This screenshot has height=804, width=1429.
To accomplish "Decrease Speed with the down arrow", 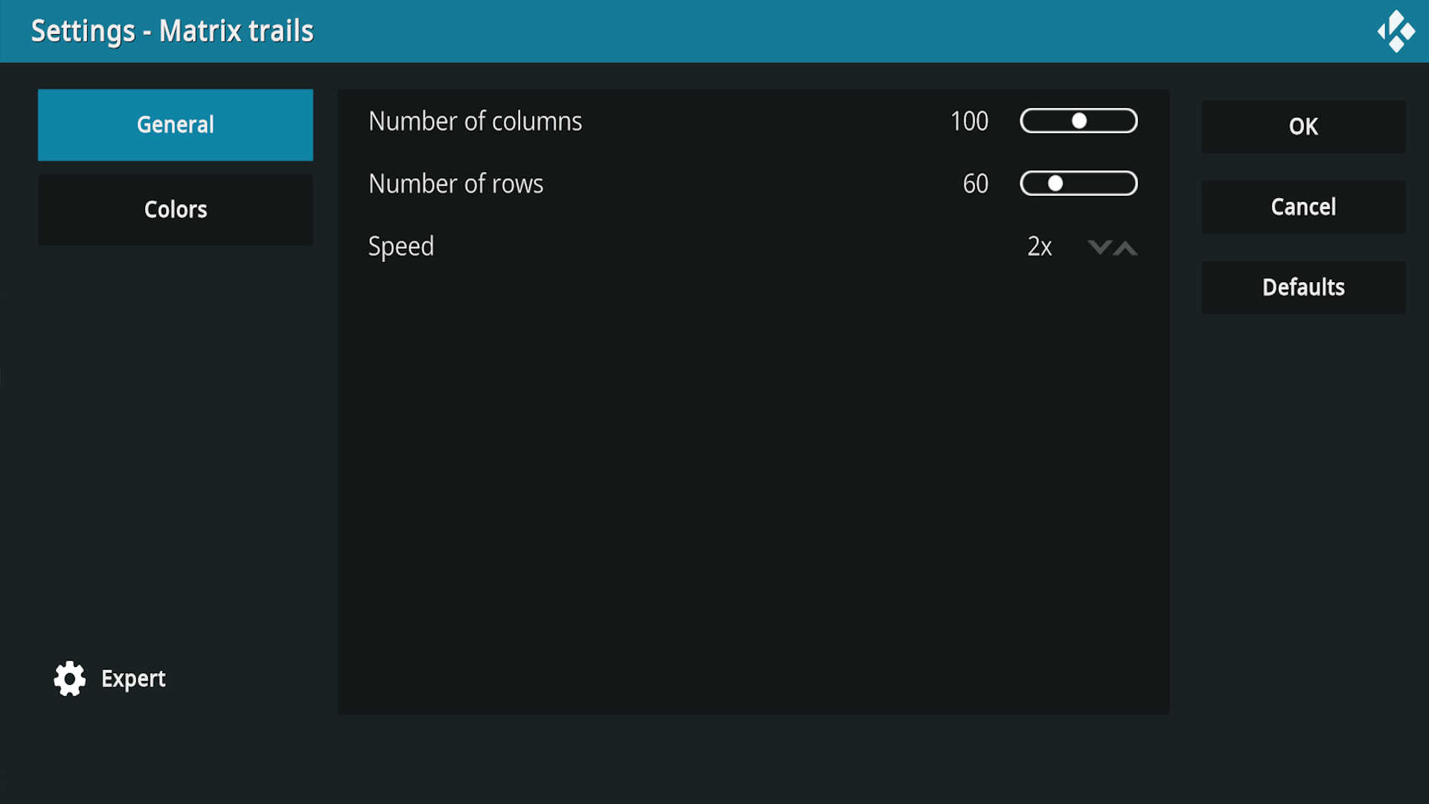I will coord(1099,247).
